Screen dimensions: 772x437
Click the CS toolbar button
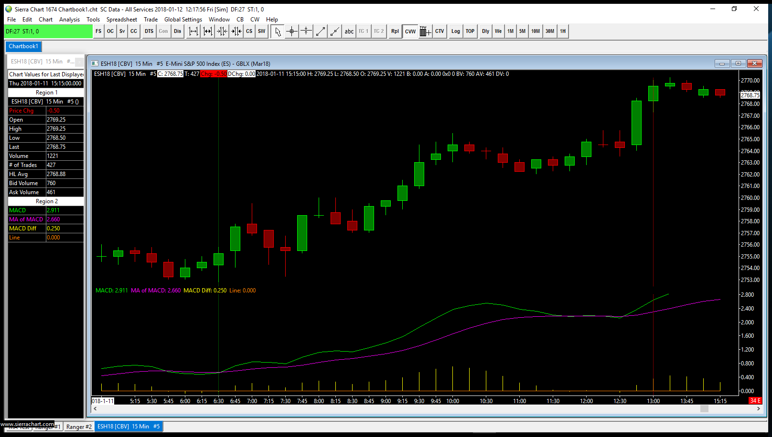click(x=249, y=31)
